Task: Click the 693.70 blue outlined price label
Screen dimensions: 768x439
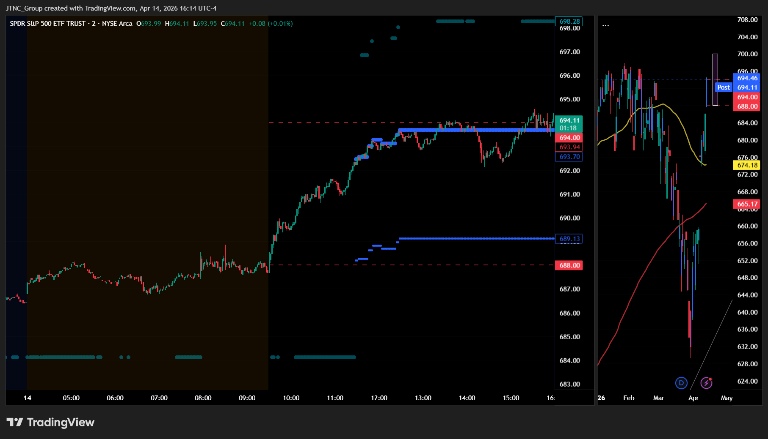Action: pos(569,157)
